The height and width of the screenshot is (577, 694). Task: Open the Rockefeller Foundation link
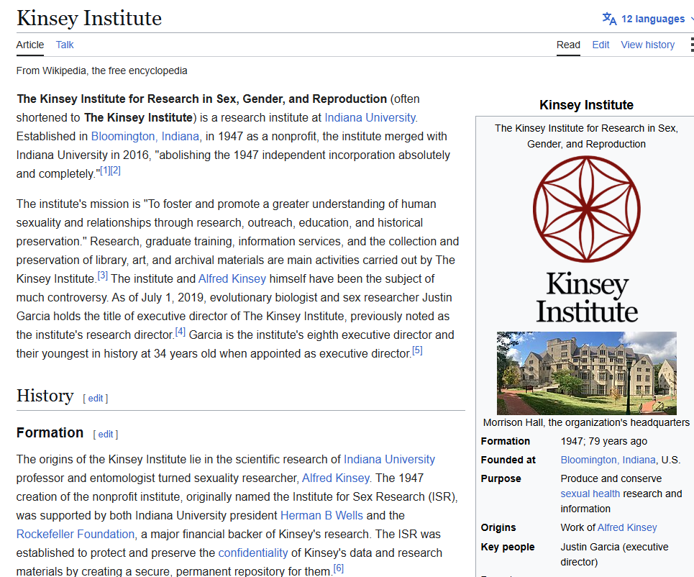(x=76, y=534)
